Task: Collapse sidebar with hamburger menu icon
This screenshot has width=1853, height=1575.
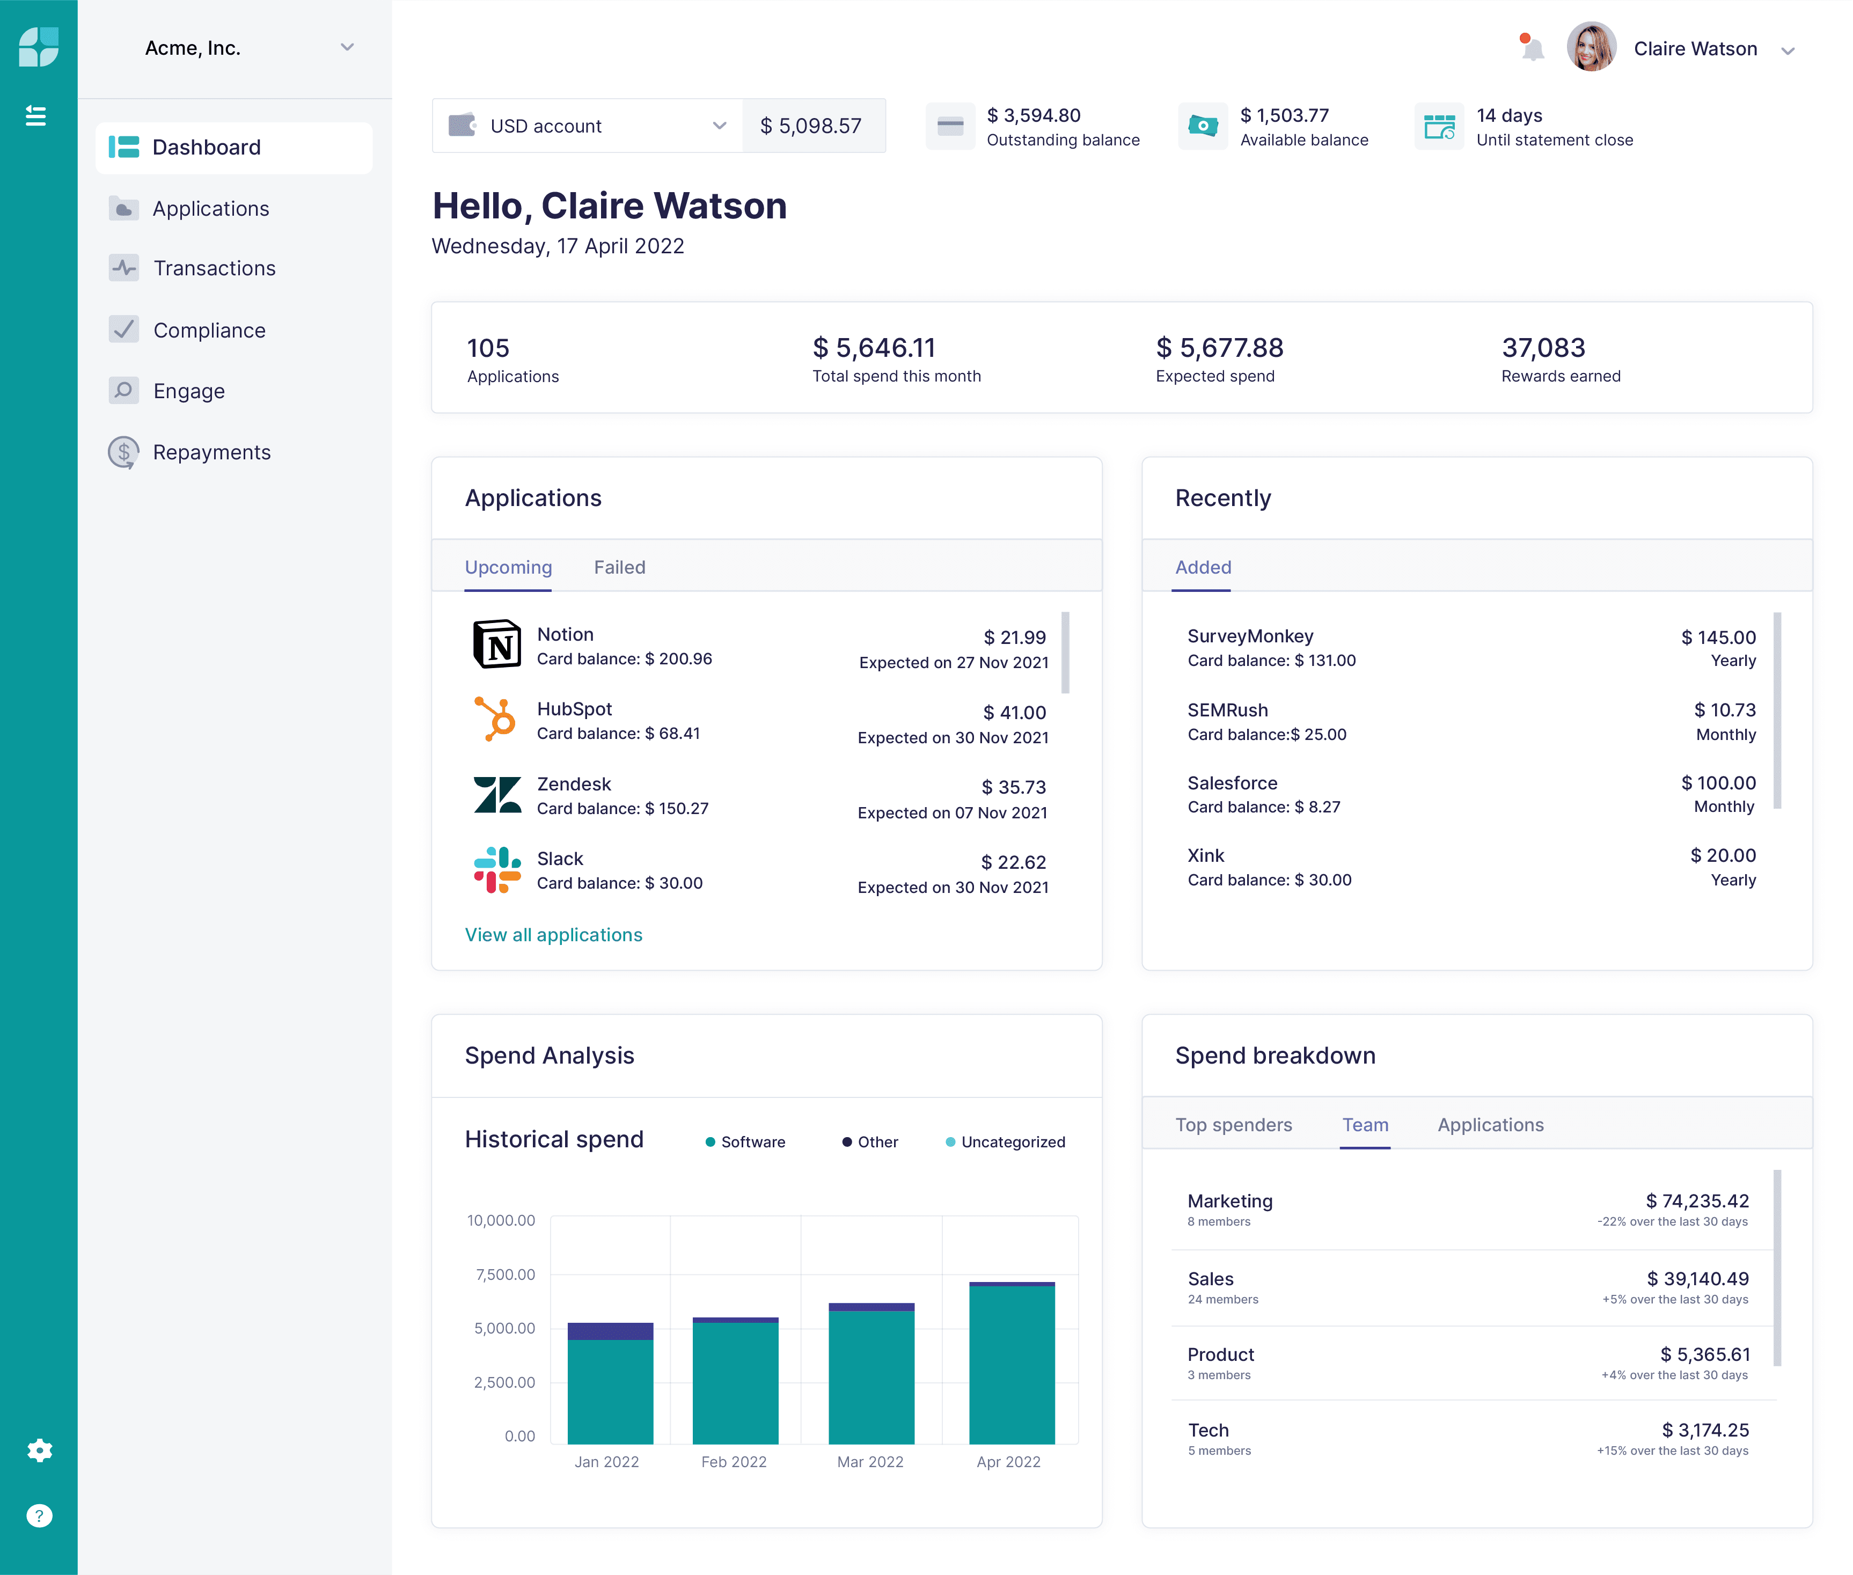Action: [x=36, y=115]
